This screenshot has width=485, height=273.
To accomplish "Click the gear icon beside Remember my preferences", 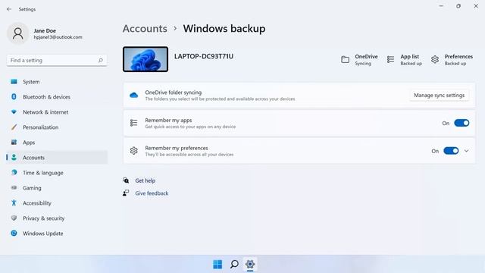I will click(133, 151).
